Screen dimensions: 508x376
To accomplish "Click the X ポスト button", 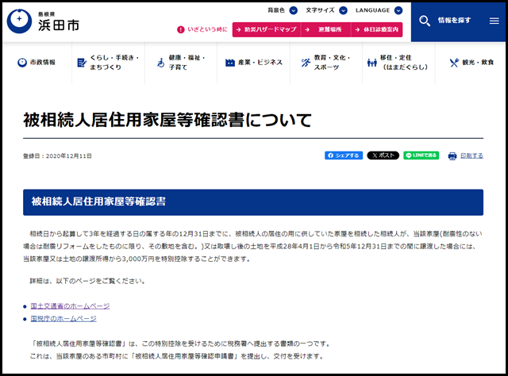I will click(x=383, y=155).
